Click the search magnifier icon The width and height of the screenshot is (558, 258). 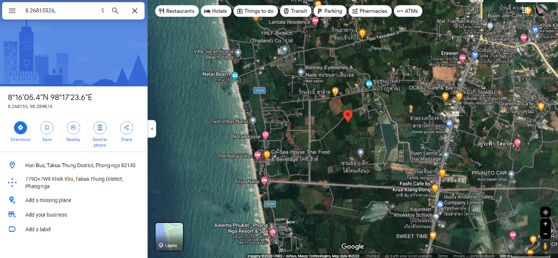pos(115,11)
